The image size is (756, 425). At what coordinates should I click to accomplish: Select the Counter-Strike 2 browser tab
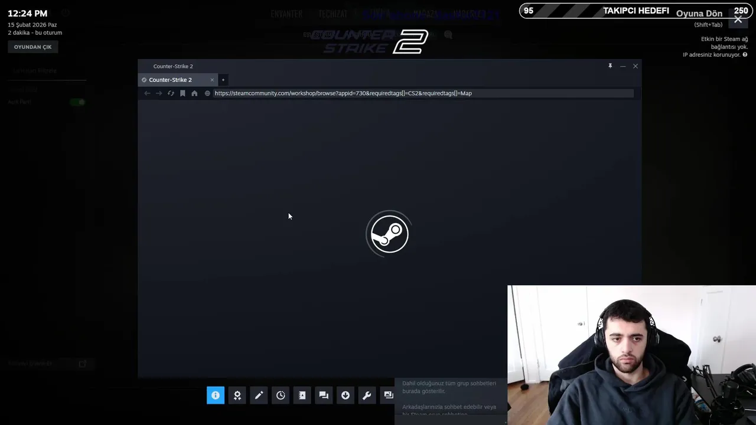[177, 80]
